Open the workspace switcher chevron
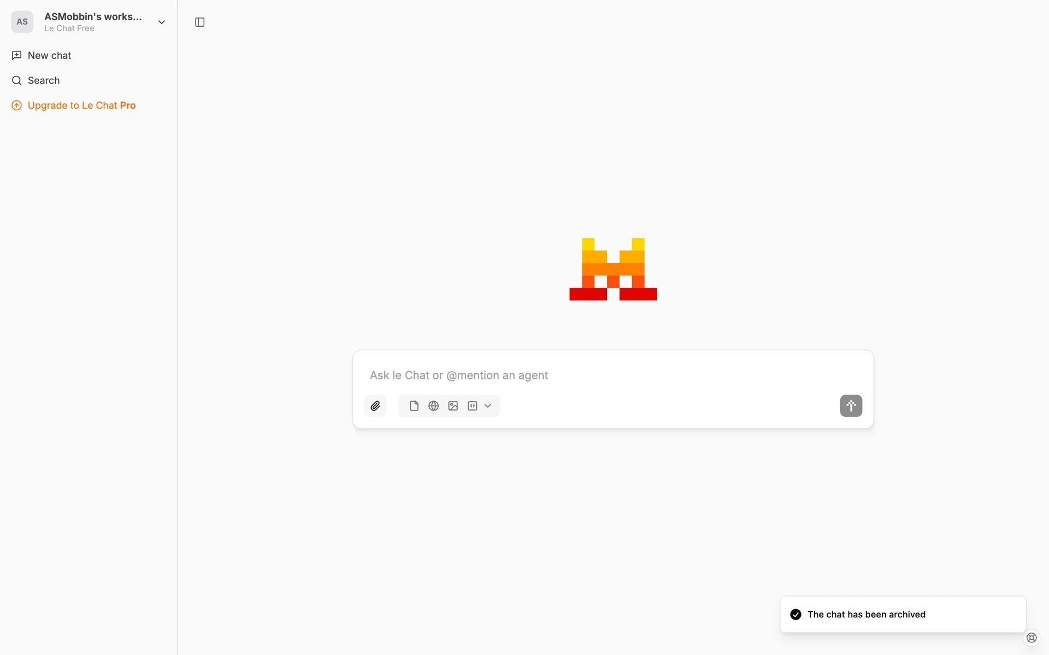 point(162,22)
